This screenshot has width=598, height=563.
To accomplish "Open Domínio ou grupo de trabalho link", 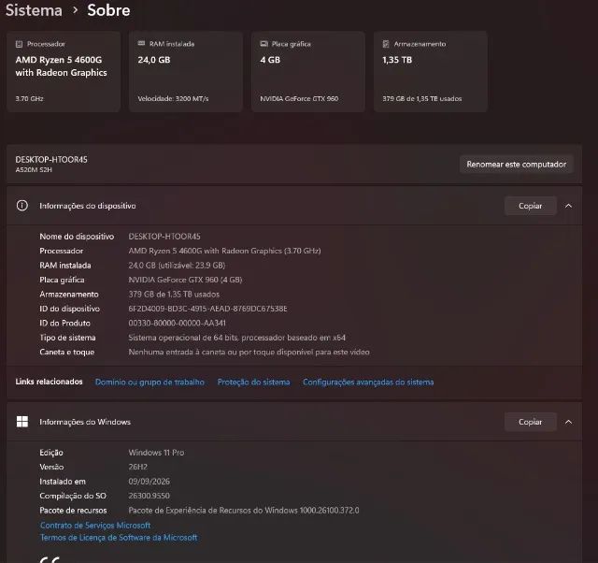I will pyautogui.click(x=149, y=383).
